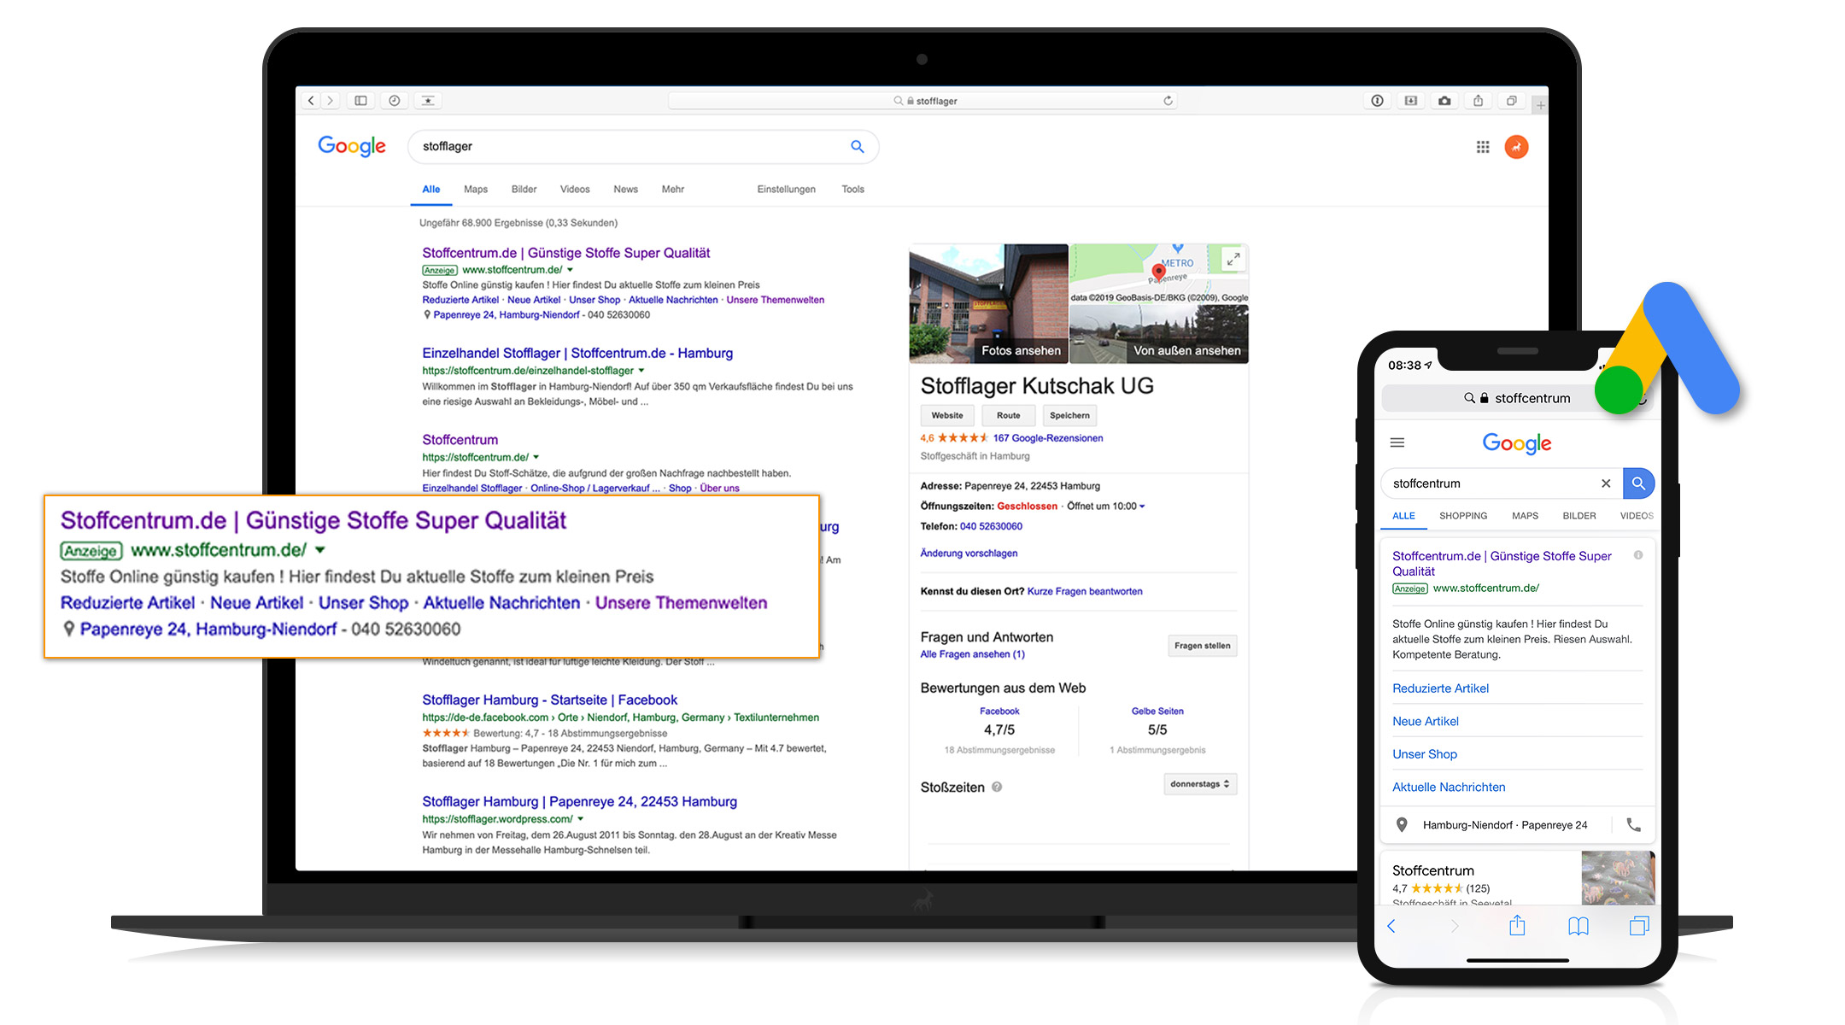The height and width of the screenshot is (1025, 1845).
Task: Expand the www.stoffcentrum.de/ ad URL arrow
Action: coord(570,270)
